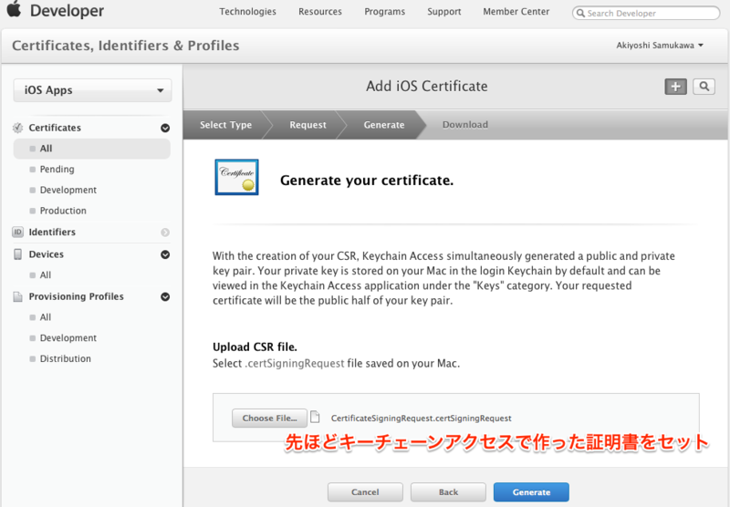Collapse the Provisioning Profiles section arrow

(x=165, y=296)
